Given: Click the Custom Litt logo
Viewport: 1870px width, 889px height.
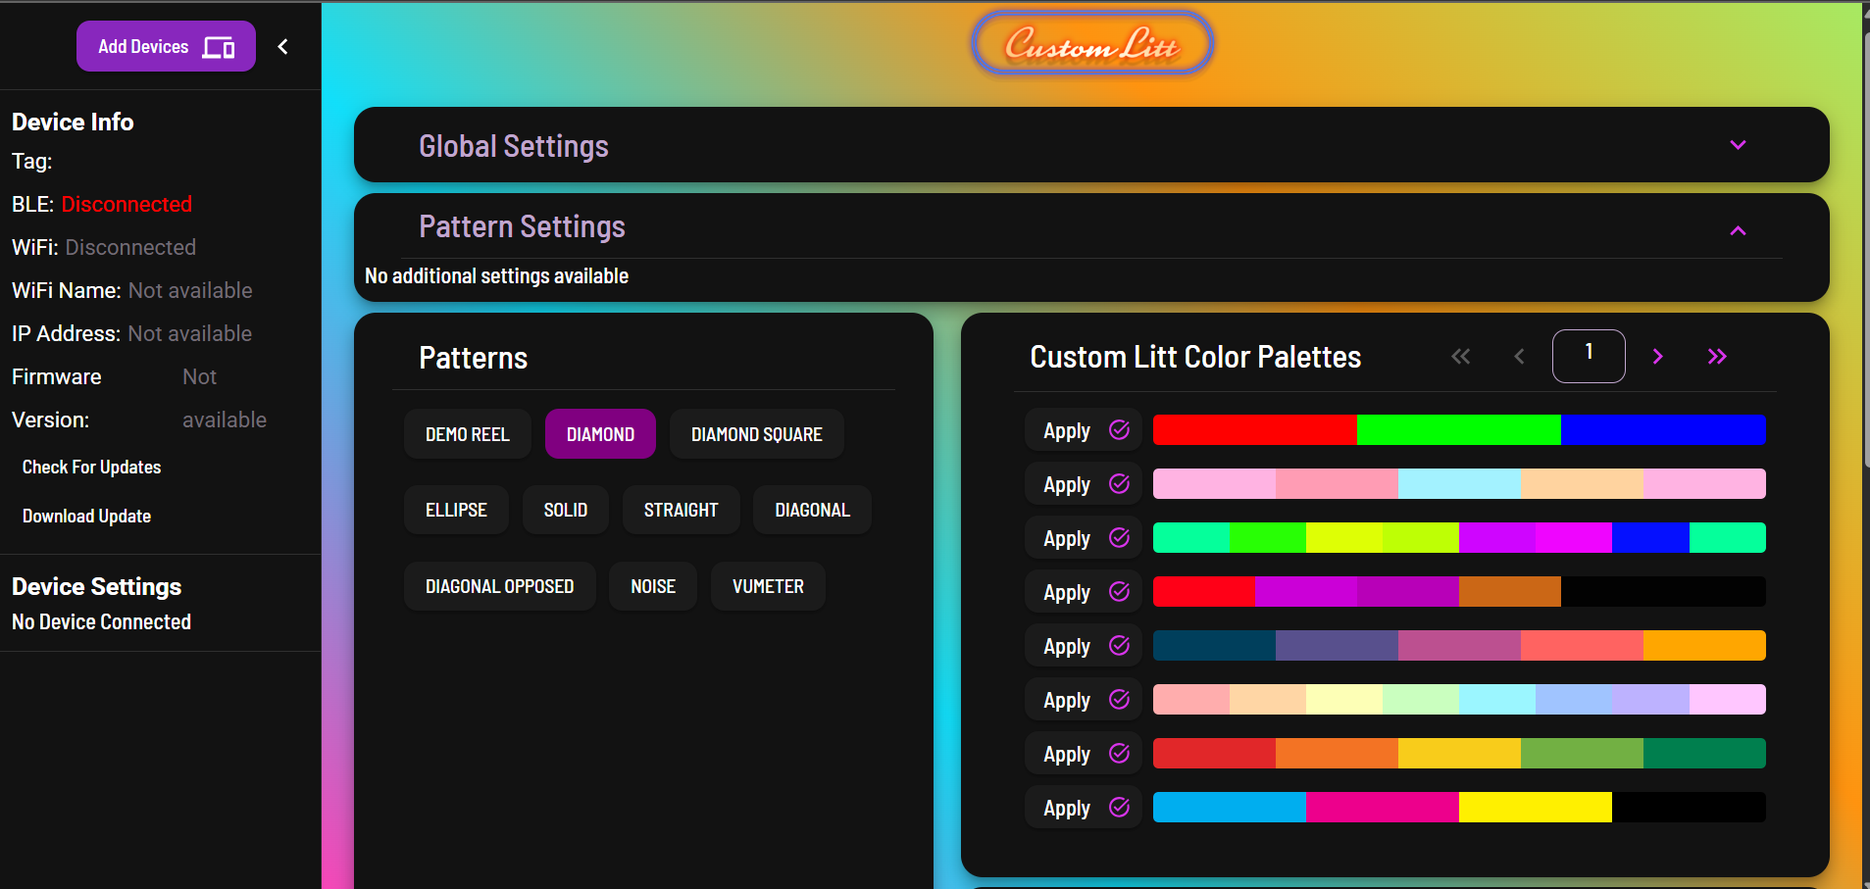Looking at the screenshot, I should tap(1091, 43).
